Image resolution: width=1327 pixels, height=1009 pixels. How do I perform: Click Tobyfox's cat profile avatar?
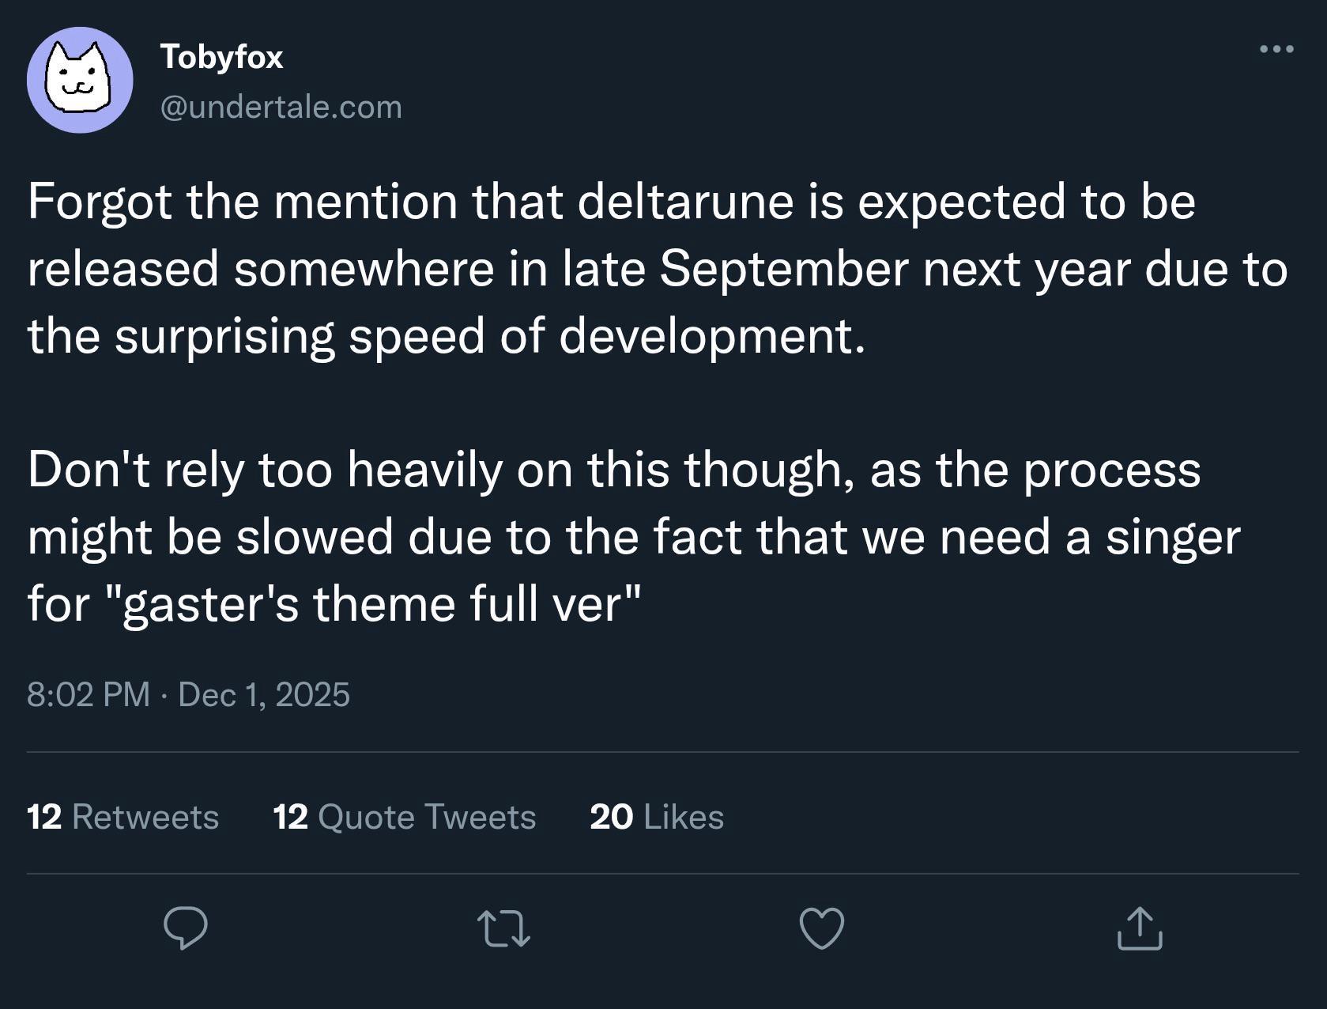80,80
